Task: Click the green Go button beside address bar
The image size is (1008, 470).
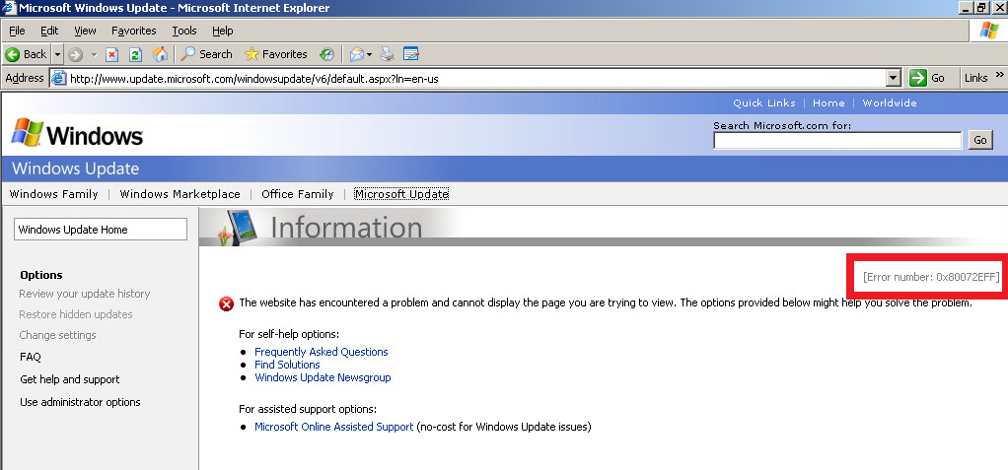Action: coord(927,79)
